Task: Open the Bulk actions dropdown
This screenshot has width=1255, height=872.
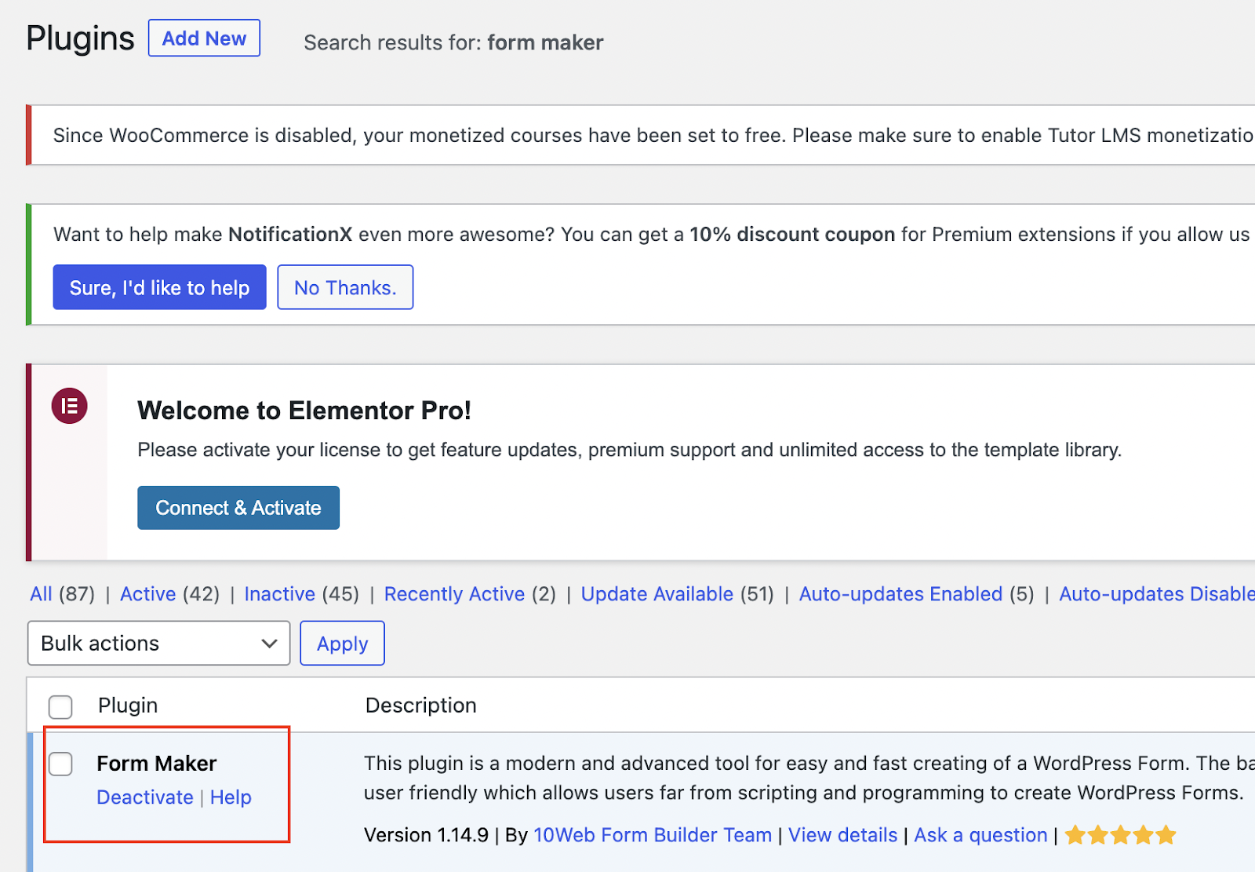Action: [x=158, y=644]
